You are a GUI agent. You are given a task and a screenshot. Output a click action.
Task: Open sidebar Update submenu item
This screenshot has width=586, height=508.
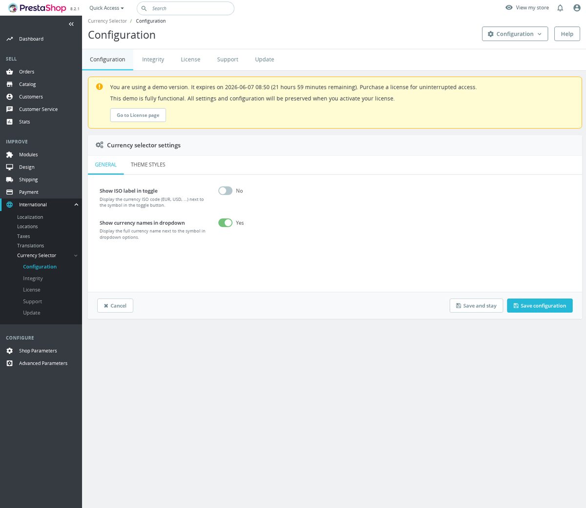click(x=32, y=313)
